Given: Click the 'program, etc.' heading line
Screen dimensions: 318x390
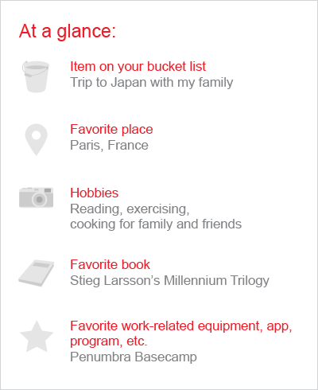Looking at the screenshot, I should click(109, 341).
